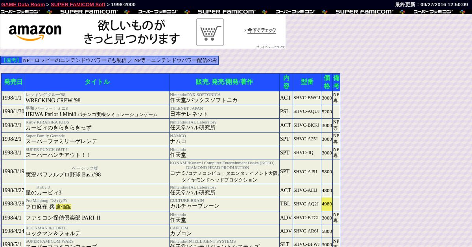Click the model number SHVC-BKKJ
472x247 pixels.
[307, 125]
